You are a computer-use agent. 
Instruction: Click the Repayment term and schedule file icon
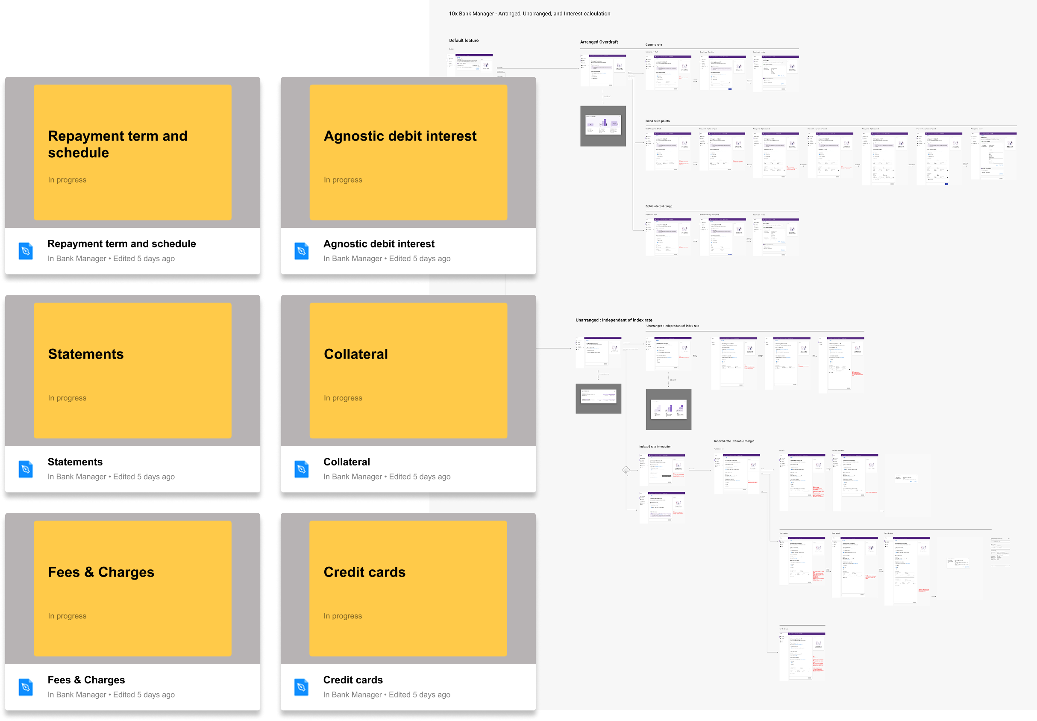(x=26, y=251)
